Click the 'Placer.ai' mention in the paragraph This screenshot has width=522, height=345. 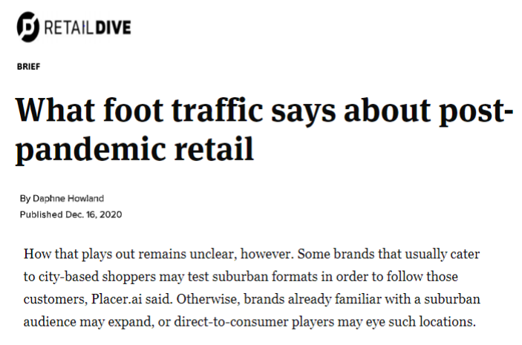(x=117, y=299)
